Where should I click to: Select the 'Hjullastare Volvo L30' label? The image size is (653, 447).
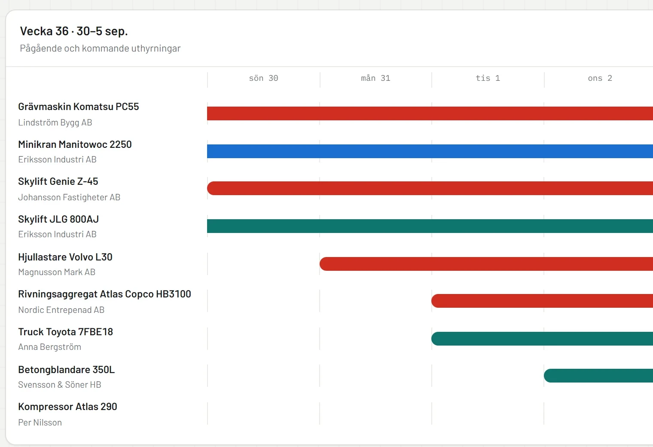65,257
